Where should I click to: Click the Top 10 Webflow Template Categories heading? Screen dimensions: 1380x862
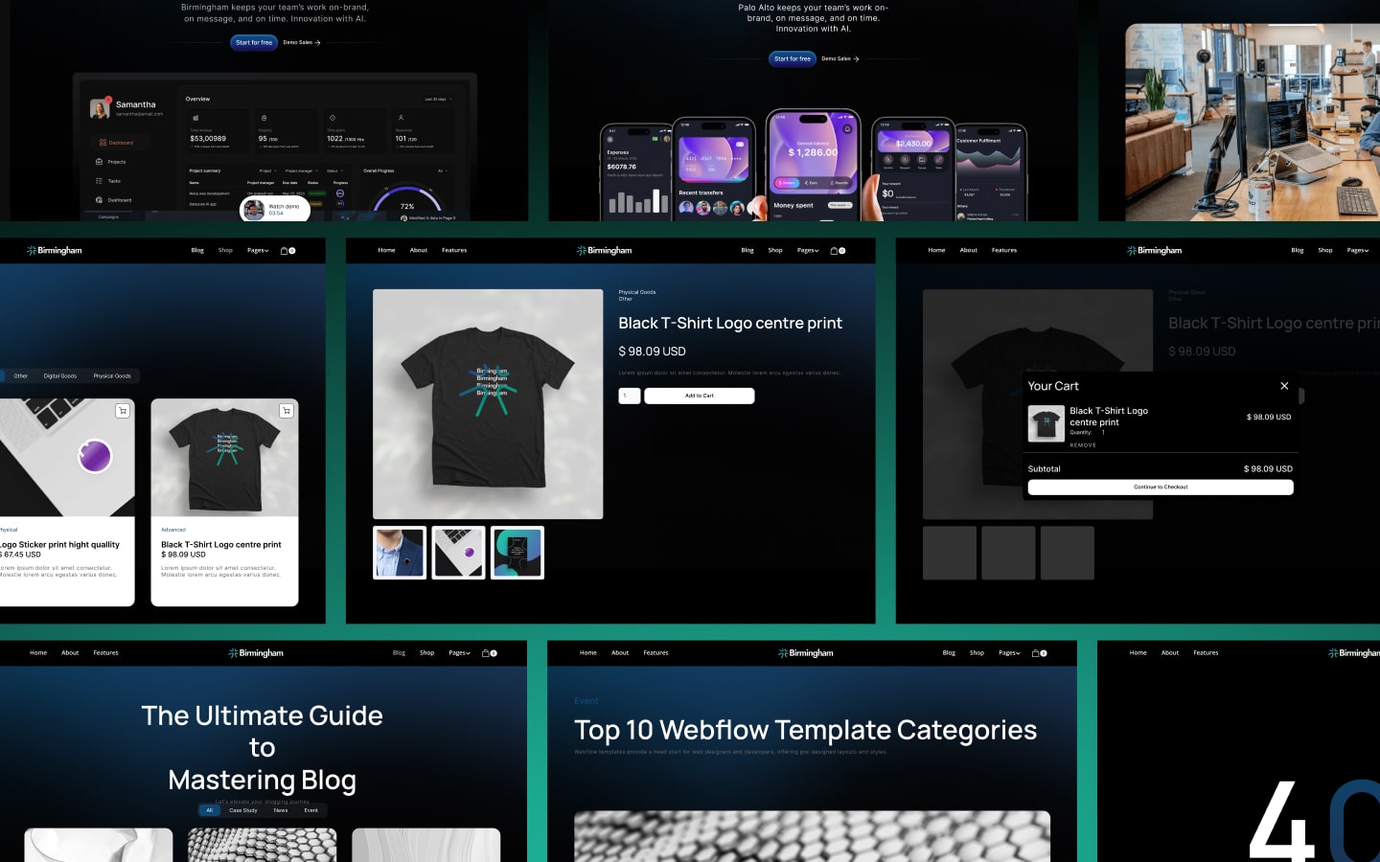(805, 731)
